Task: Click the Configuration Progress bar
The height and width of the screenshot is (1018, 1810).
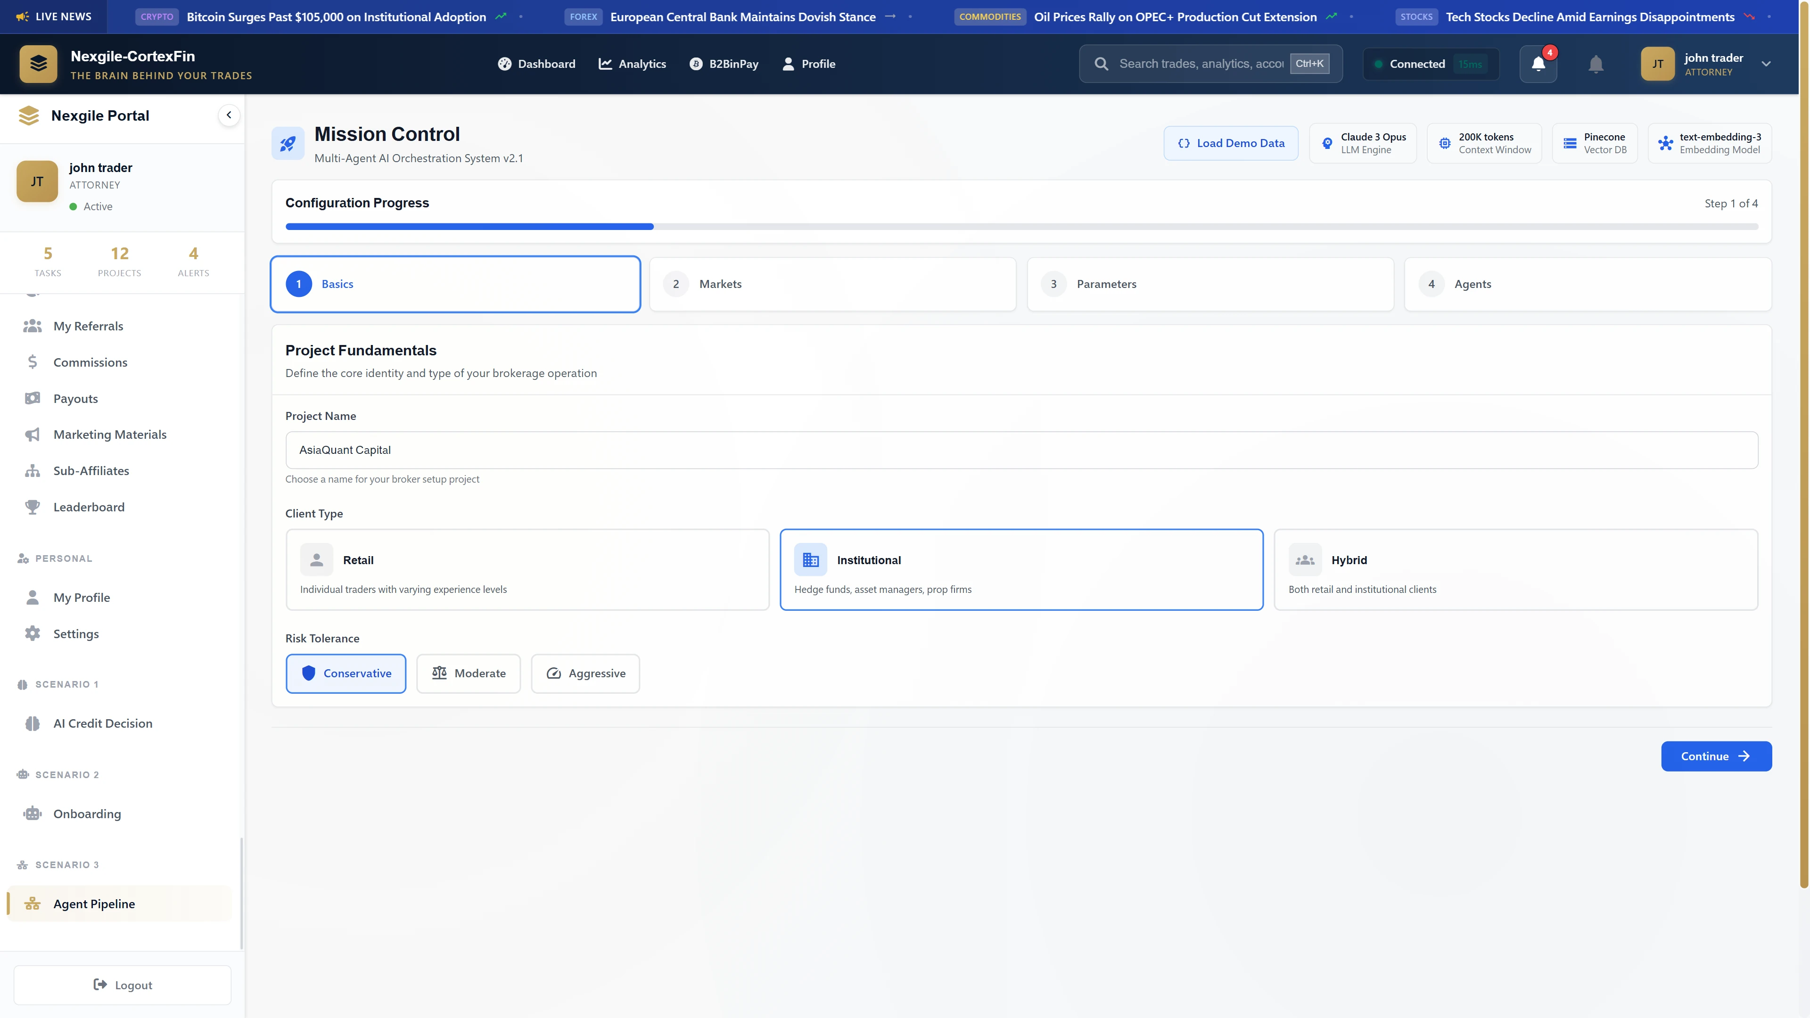Action: 1021,226
